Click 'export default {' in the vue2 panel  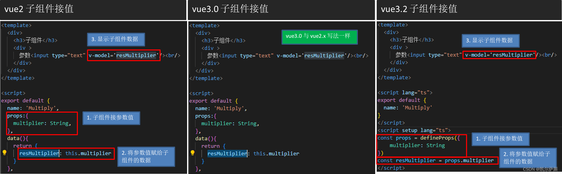coord(25,101)
